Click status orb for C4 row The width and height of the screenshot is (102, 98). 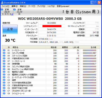click(4, 83)
